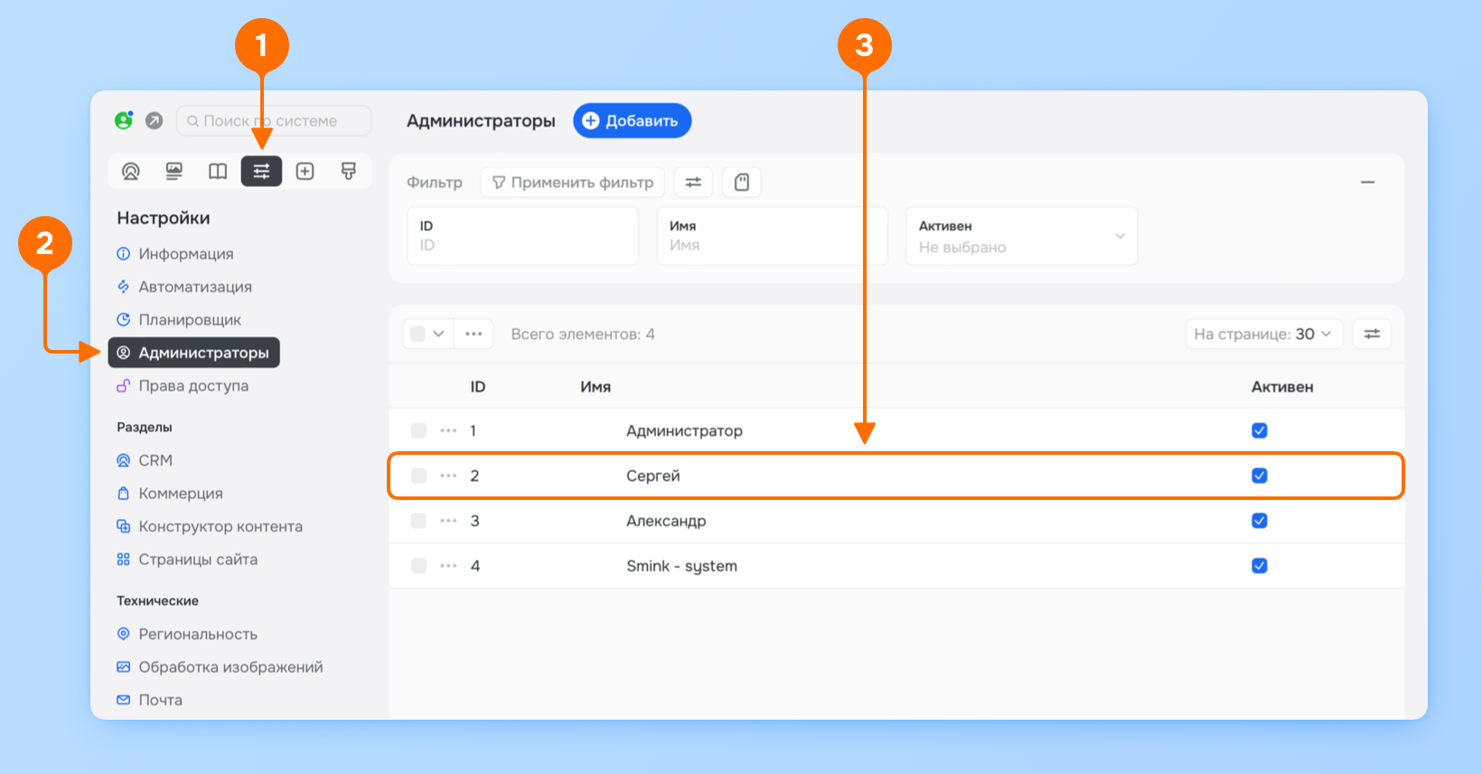The image size is (1482, 774).
Task: Select row checkbox for Smink - system
Action: tap(418, 566)
